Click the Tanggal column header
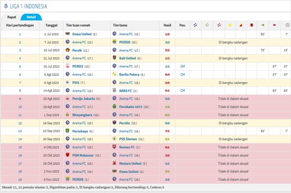This screenshot has width=291, height=193. click(x=52, y=25)
